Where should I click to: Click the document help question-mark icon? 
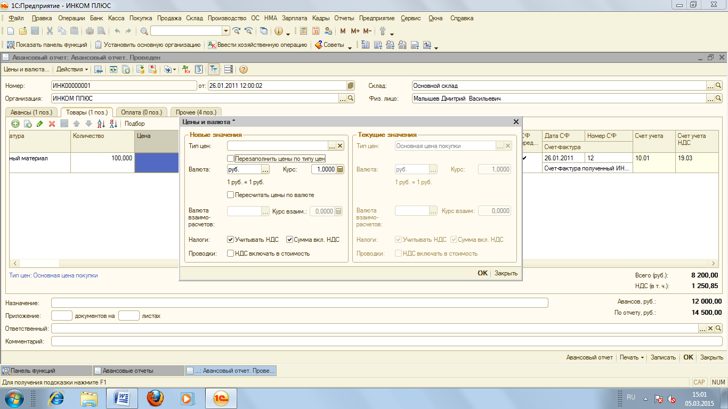(244, 69)
